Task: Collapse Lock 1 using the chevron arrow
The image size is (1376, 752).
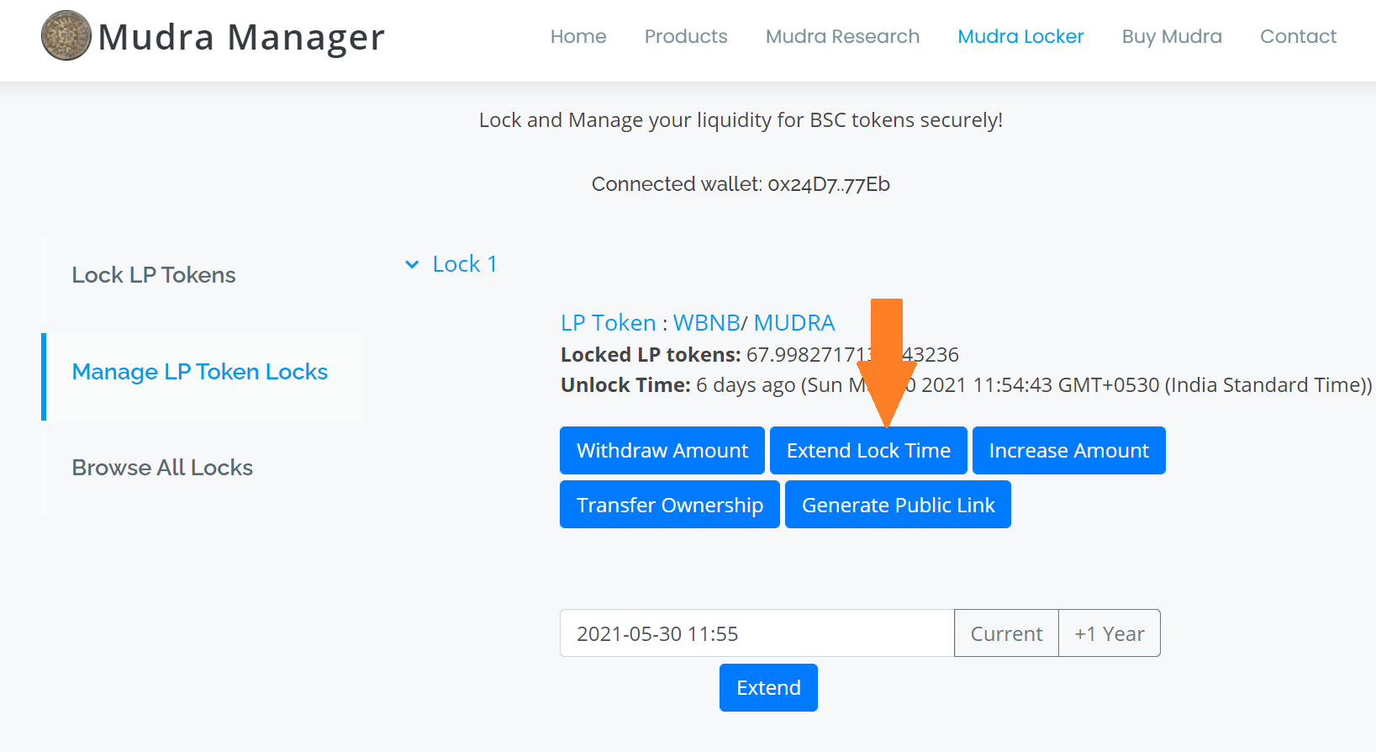Action: [412, 264]
